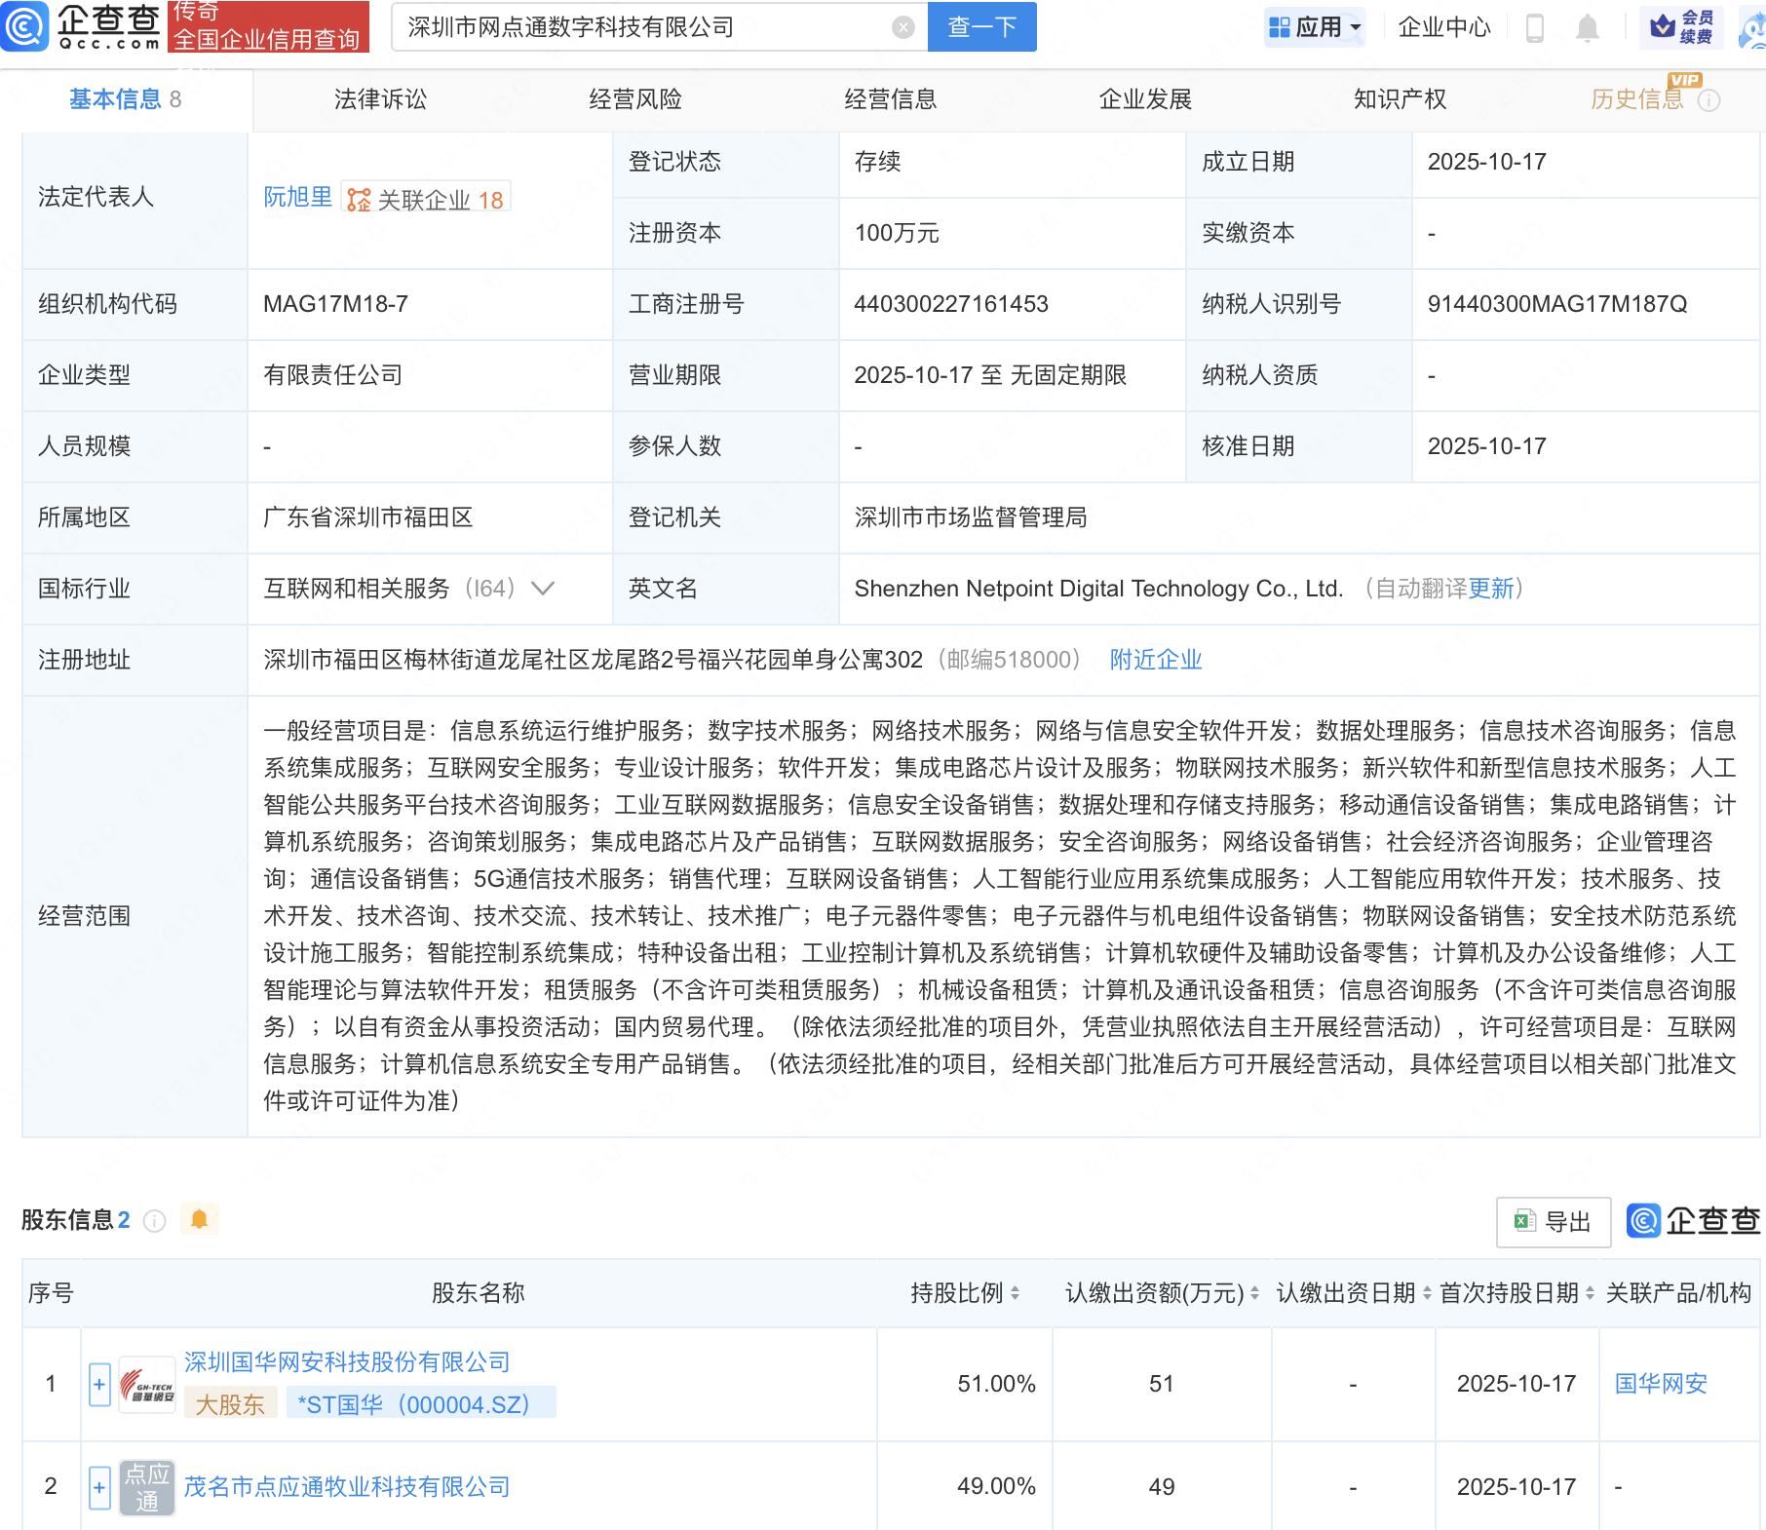Viewport: 1766px width, 1530px height.
Task: Open the notifications bell in header
Action: [1587, 27]
